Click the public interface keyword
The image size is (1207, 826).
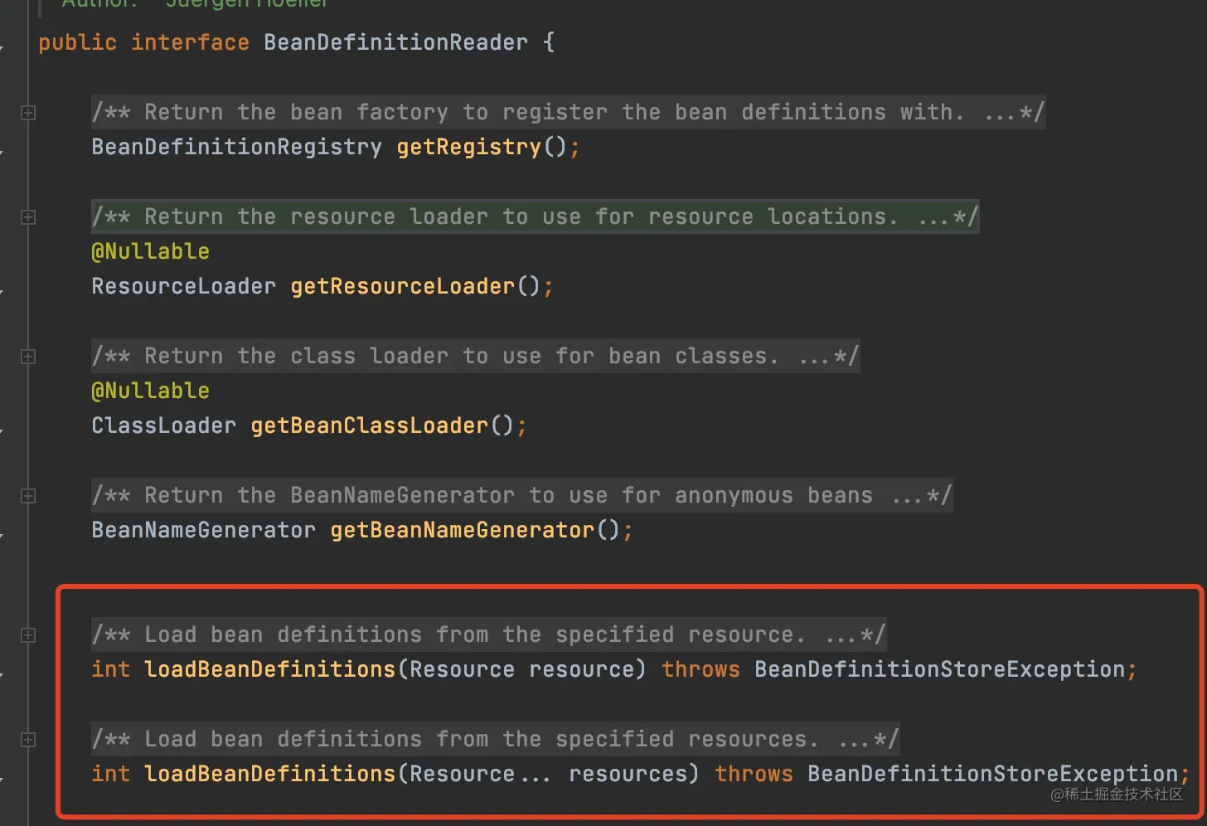(143, 41)
